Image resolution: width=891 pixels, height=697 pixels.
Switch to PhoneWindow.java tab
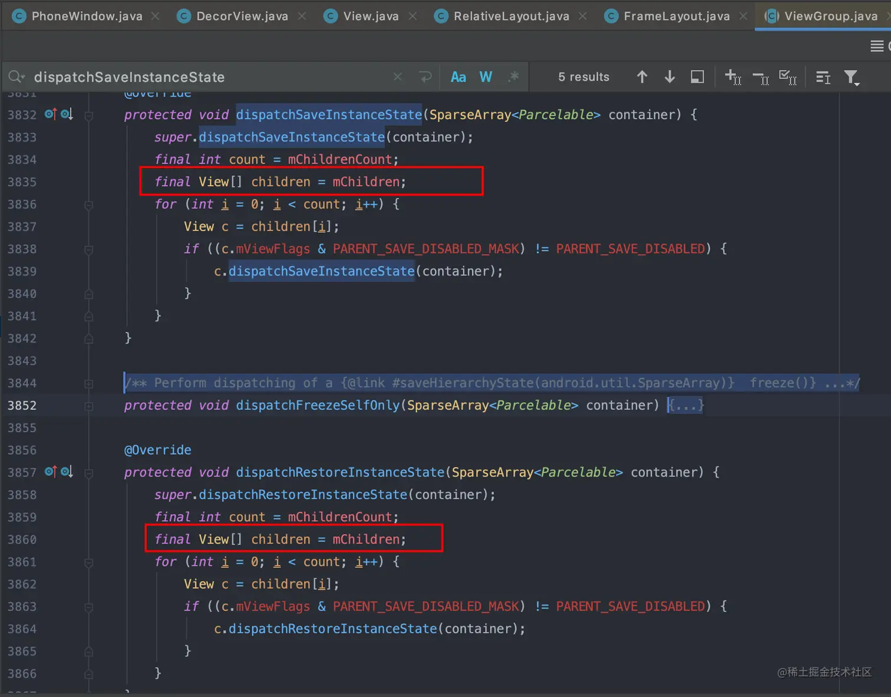click(x=87, y=16)
